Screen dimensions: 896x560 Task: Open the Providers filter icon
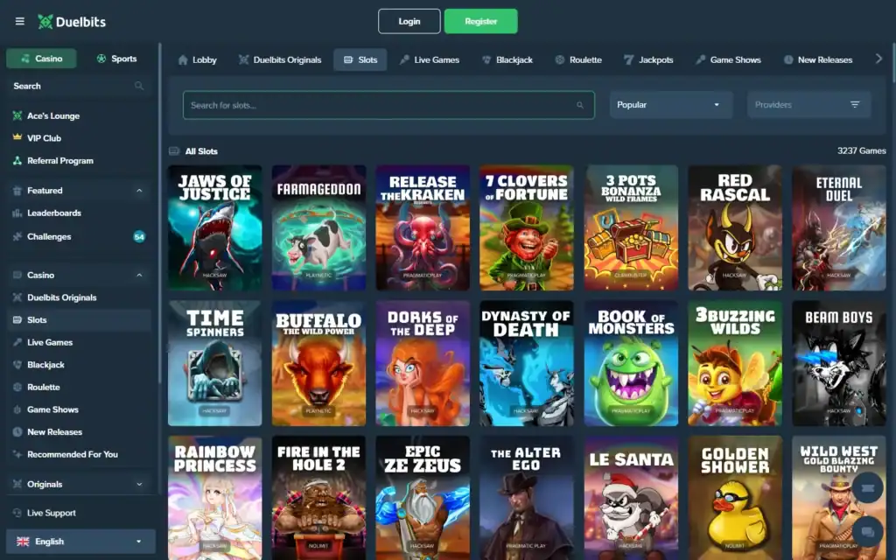[x=855, y=105]
